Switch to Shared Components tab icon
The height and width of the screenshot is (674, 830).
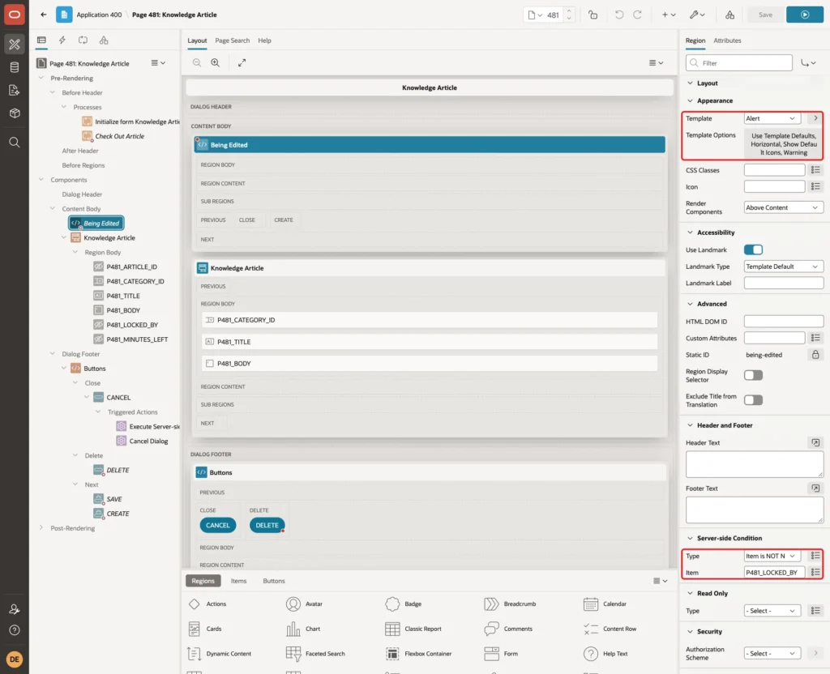click(104, 41)
